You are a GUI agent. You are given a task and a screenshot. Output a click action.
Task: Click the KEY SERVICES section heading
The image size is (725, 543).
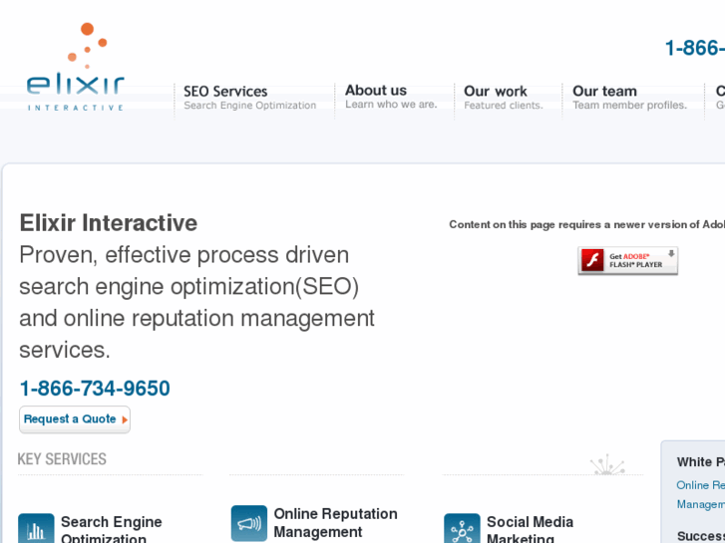coord(62,459)
